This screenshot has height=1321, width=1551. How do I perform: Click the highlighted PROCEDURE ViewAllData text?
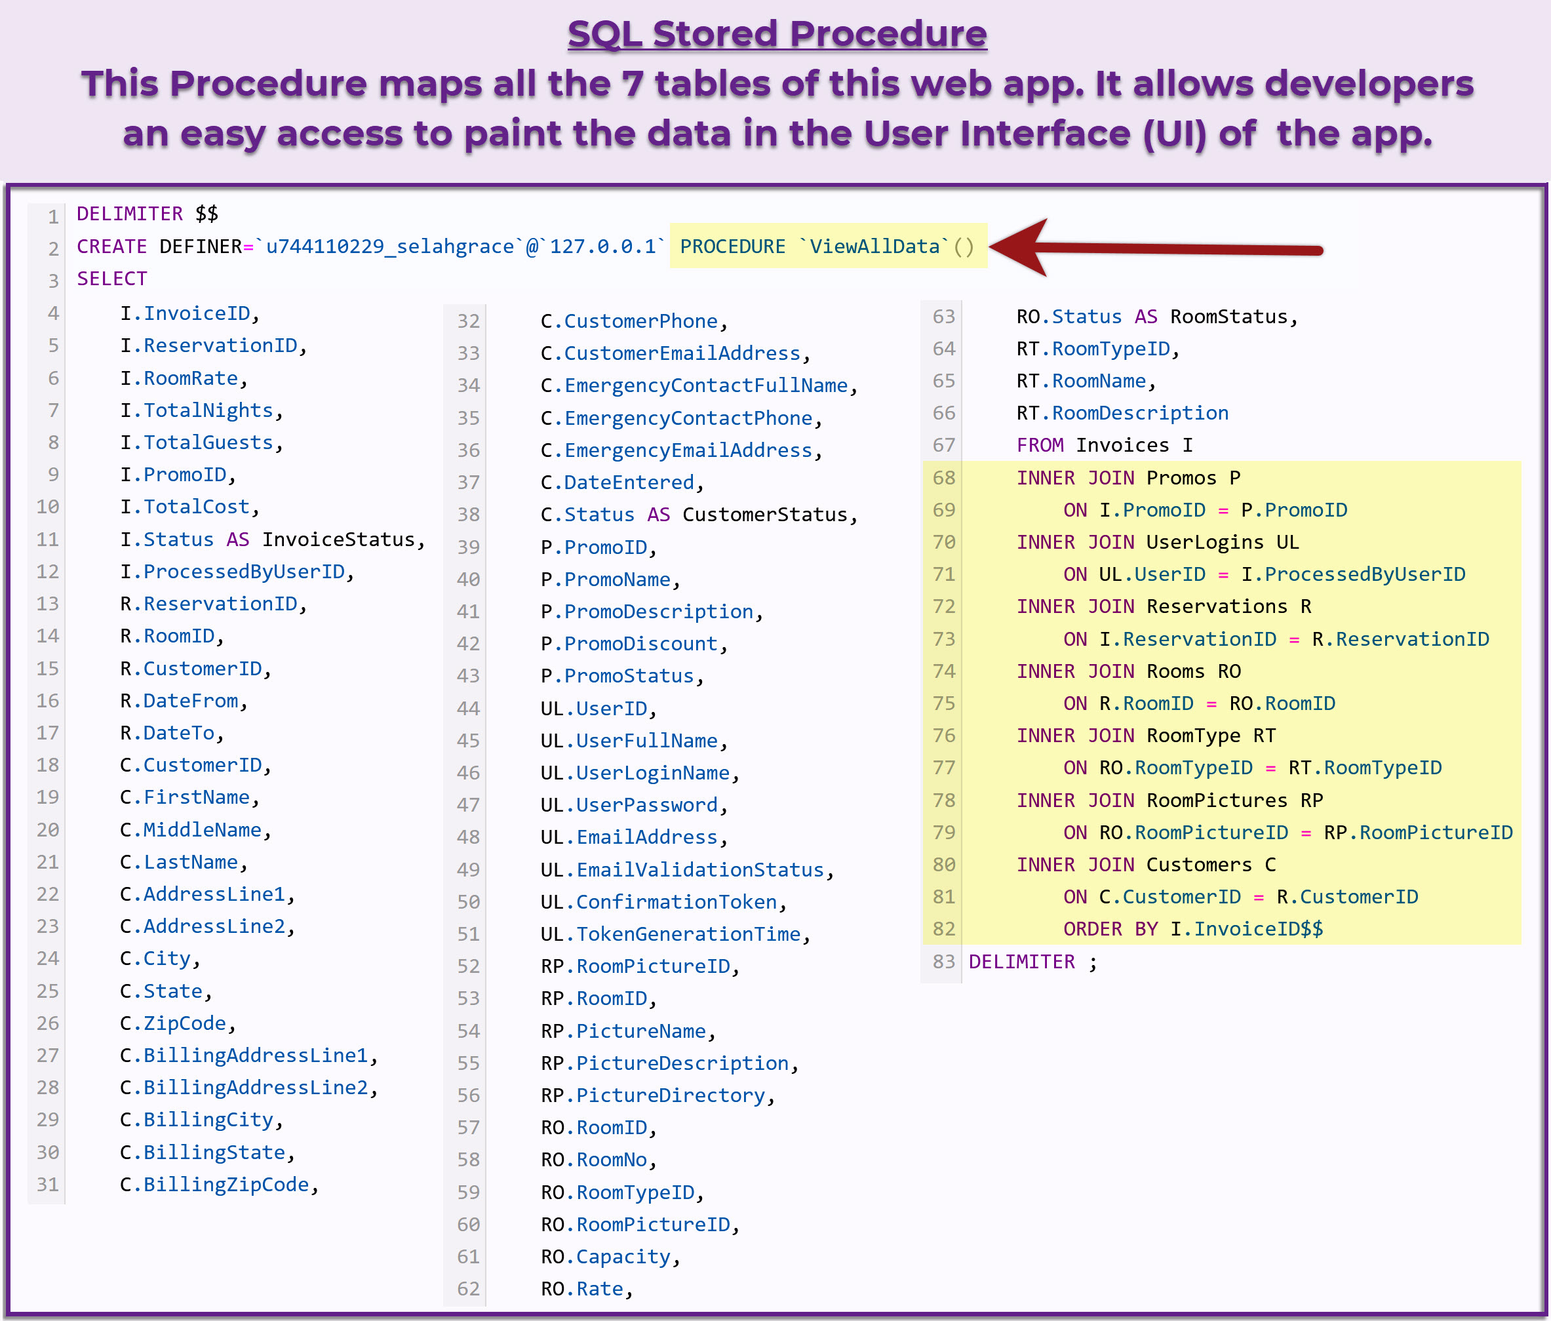click(x=827, y=246)
